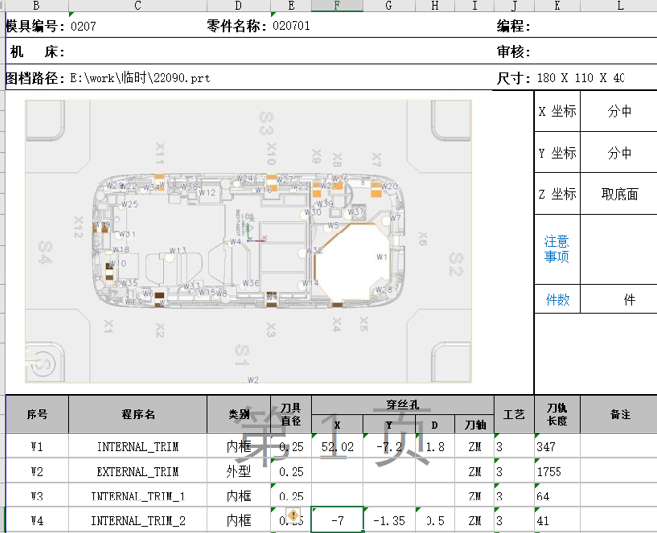The width and height of the screenshot is (657, 533).
Task: Click the 刀轴 table header
Action: tap(475, 425)
